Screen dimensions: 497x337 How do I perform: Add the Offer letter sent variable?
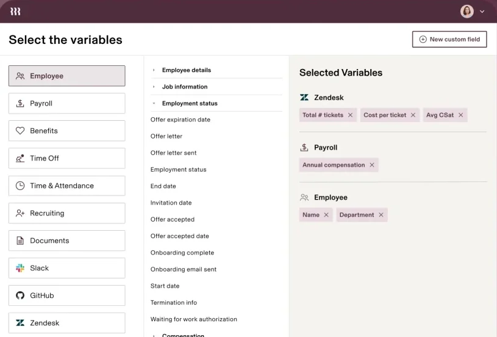pyautogui.click(x=173, y=153)
